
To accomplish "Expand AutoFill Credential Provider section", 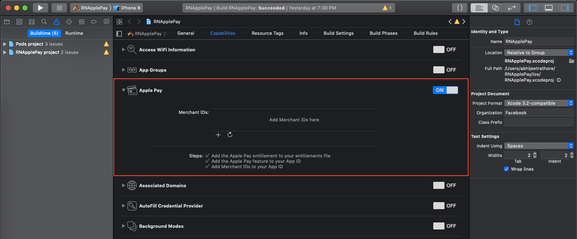I will tap(123, 206).
